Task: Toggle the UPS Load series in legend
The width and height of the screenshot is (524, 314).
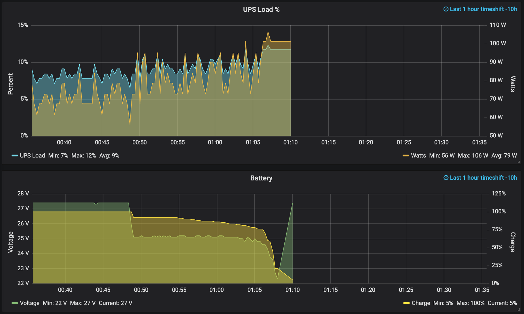Action: pyautogui.click(x=32, y=156)
